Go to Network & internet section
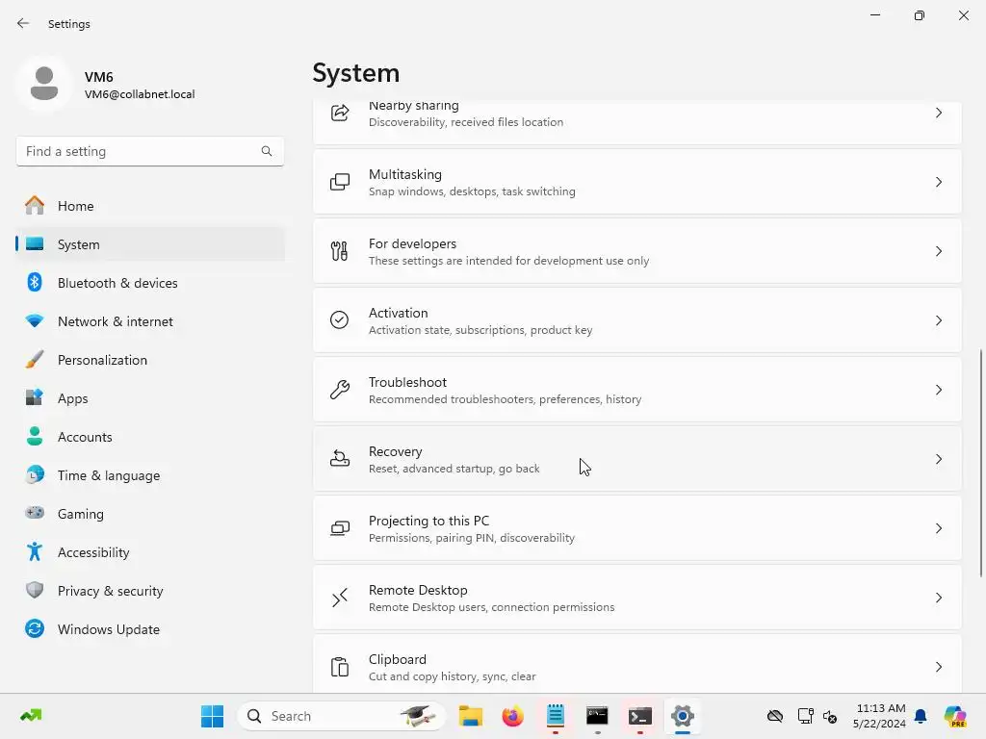This screenshot has height=739, width=986. click(x=150, y=321)
